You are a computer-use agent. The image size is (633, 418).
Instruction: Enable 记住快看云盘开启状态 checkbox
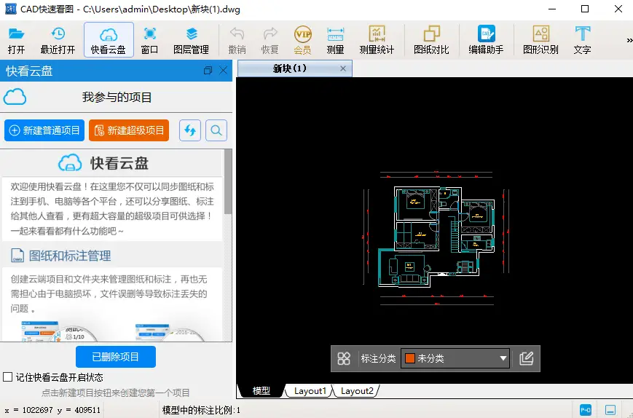coord(8,377)
